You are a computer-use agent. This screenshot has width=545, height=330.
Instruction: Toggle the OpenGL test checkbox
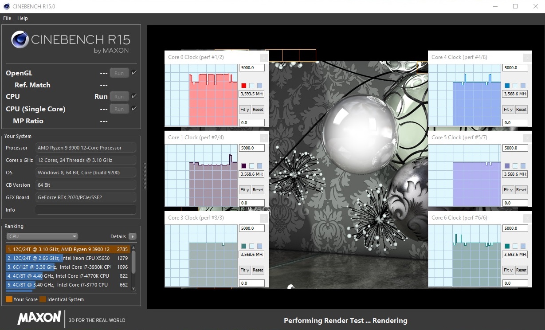click(134, 73)
